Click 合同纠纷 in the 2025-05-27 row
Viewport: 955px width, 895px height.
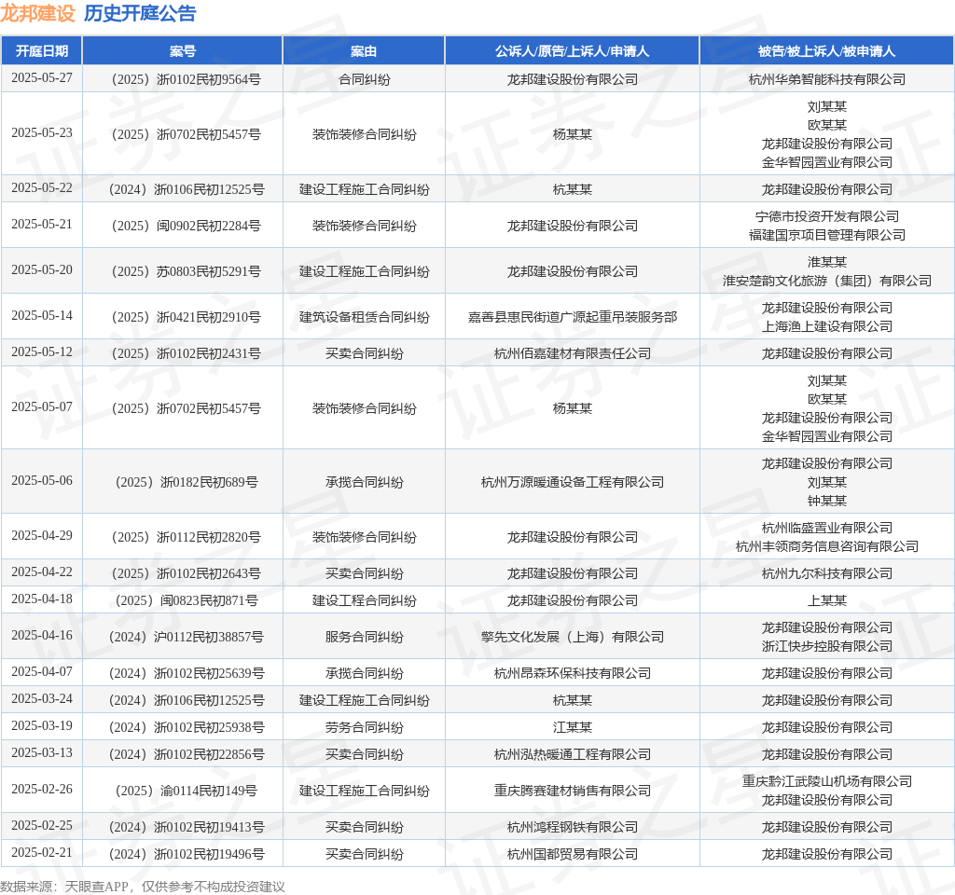tap(365, 80)
